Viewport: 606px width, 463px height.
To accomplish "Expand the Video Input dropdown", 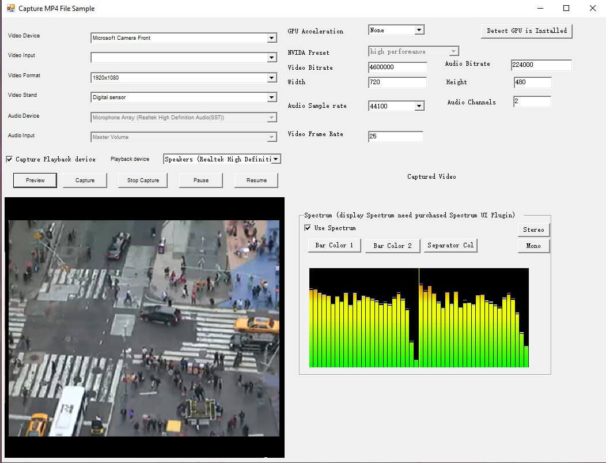I will tap(271, 57).
